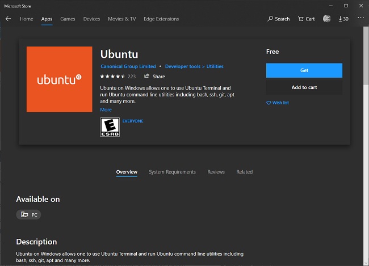Open the Devices tab
Screen dimensions: 369x266
pos(91,19)
